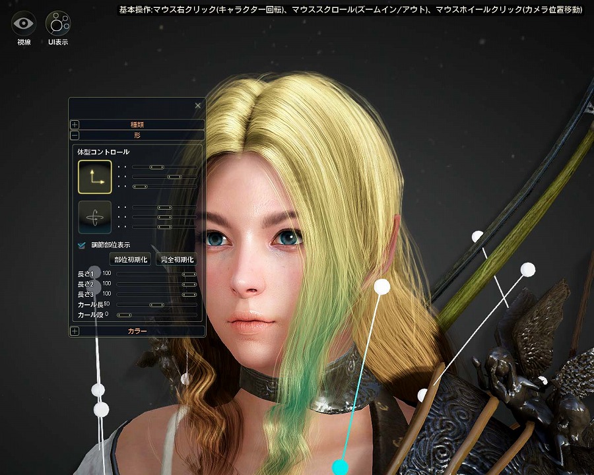Click the 長さ1 slider handle
This screenshot has height=475, width=594.
pyautogui.click(x=187, y=274)
